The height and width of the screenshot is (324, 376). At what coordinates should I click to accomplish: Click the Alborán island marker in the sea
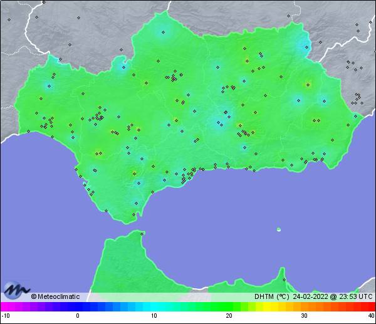[x=279, y=229]
